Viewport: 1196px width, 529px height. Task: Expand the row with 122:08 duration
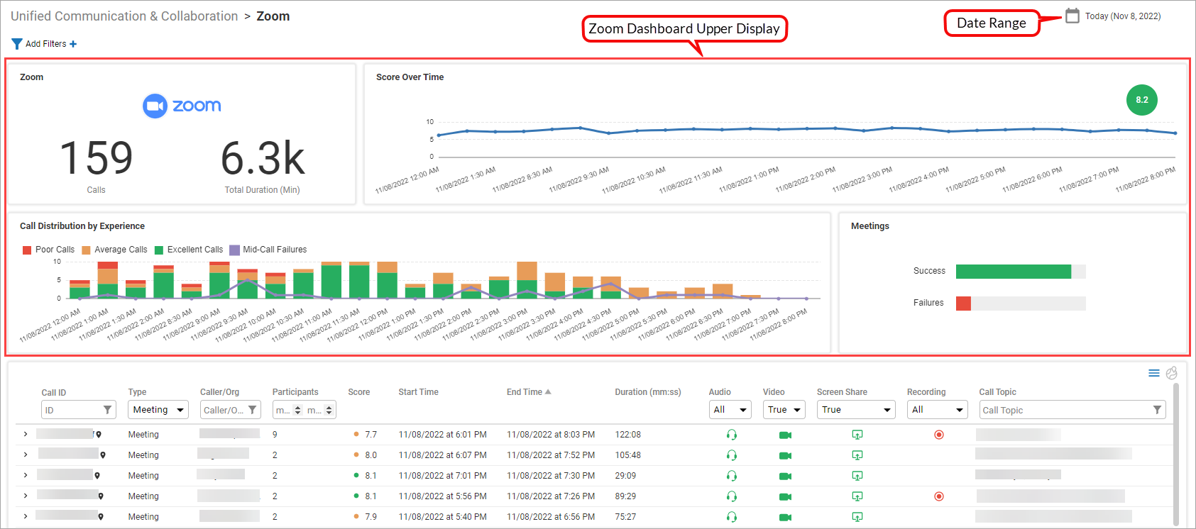(x=26, y=434)
